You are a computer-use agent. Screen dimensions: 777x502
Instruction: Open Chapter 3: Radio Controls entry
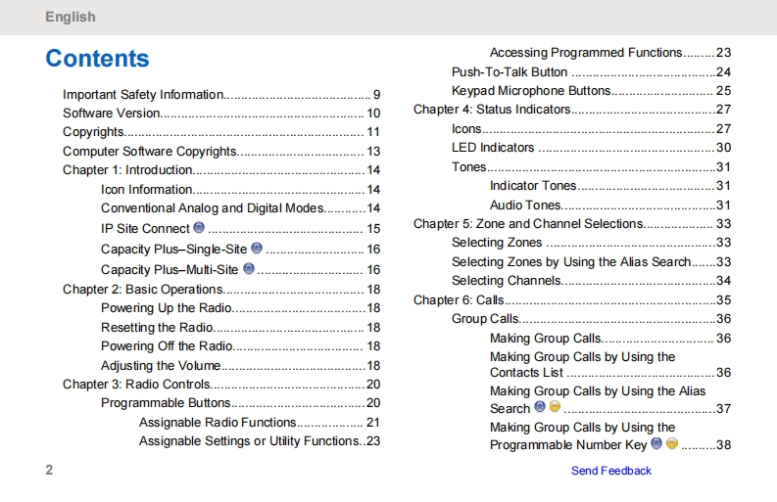click(x=136, y=385)
